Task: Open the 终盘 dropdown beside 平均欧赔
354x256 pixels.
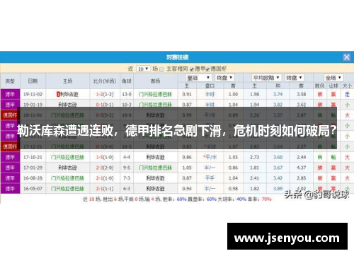Action: click(x=294, y=78)
